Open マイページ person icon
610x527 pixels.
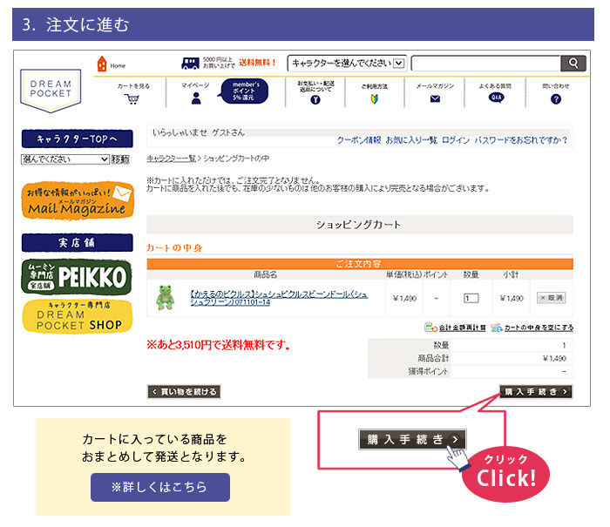pyautogui.click(x=195, y=99)
